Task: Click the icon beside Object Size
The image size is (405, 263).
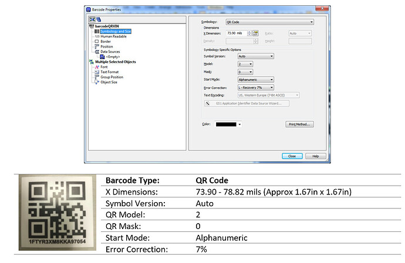Action: point(97,82)
